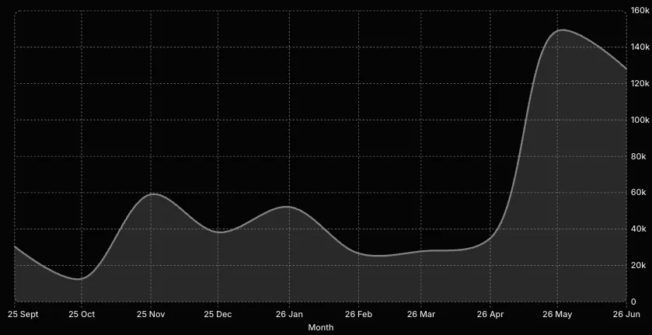Click the curve peak at 25 Nov
The image size is (652, 335).
click(152, 194)
